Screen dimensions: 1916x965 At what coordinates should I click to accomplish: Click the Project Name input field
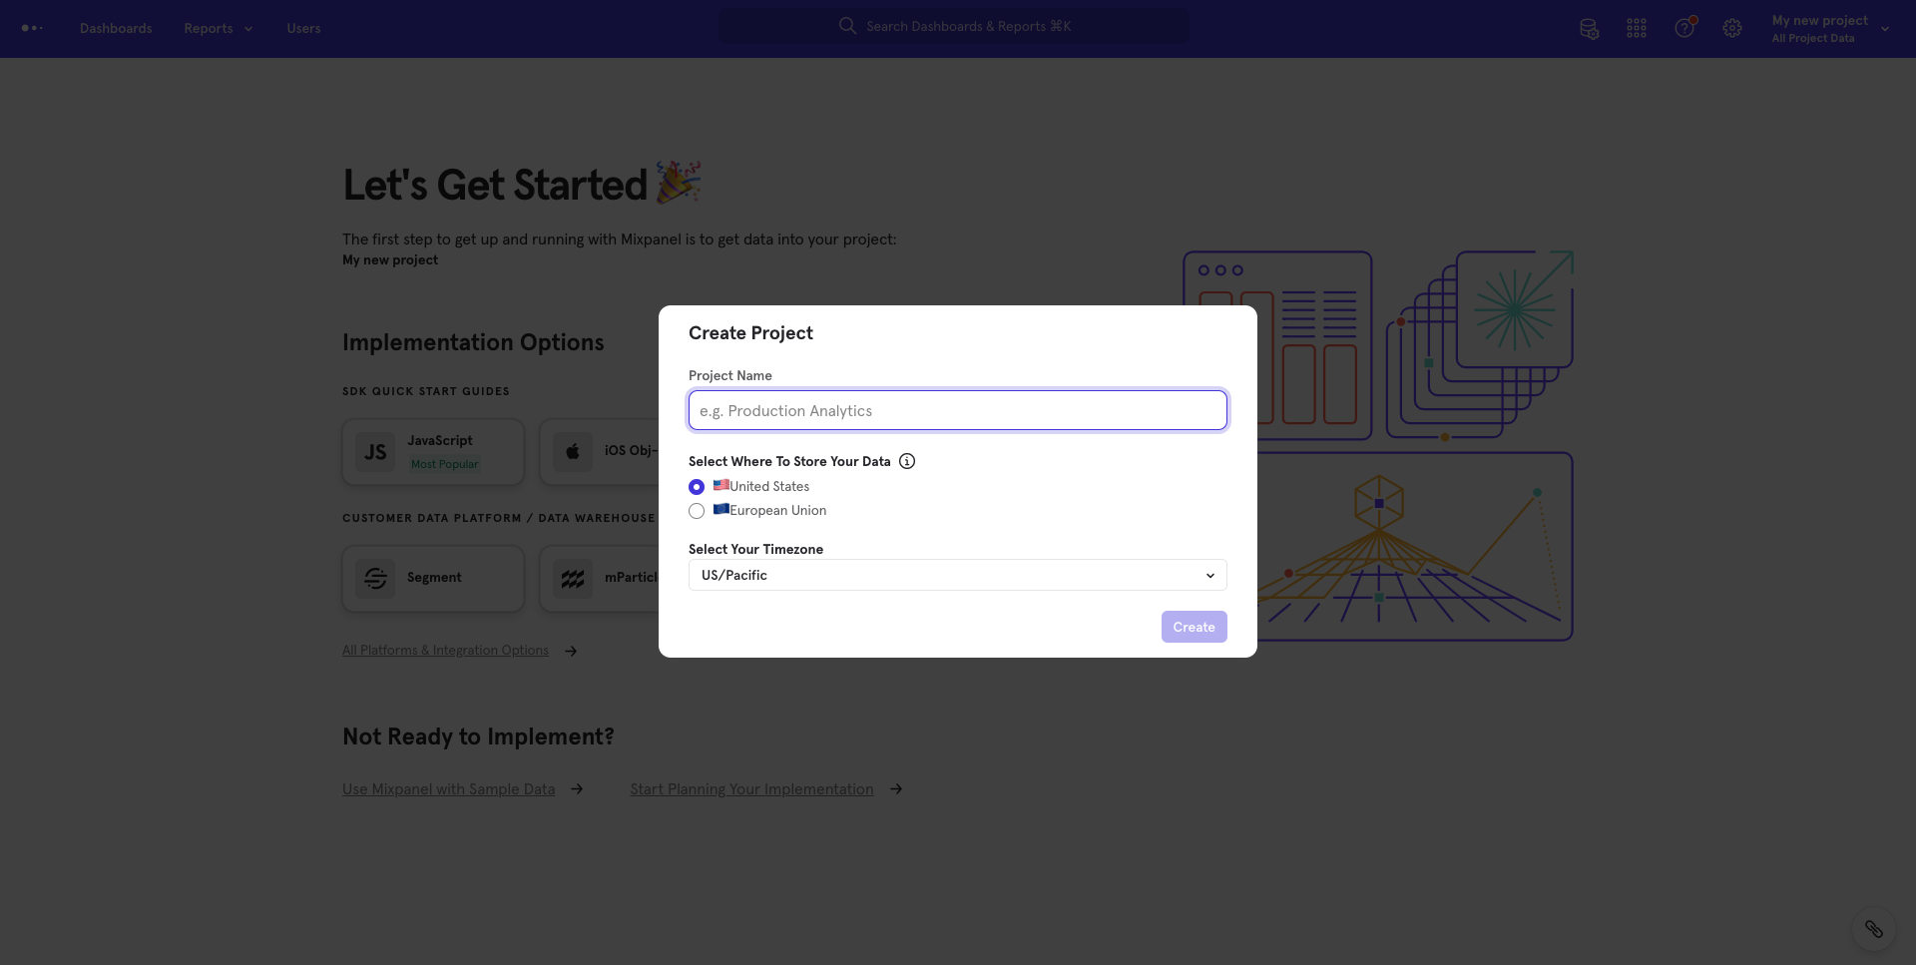[x=957, y=410]
